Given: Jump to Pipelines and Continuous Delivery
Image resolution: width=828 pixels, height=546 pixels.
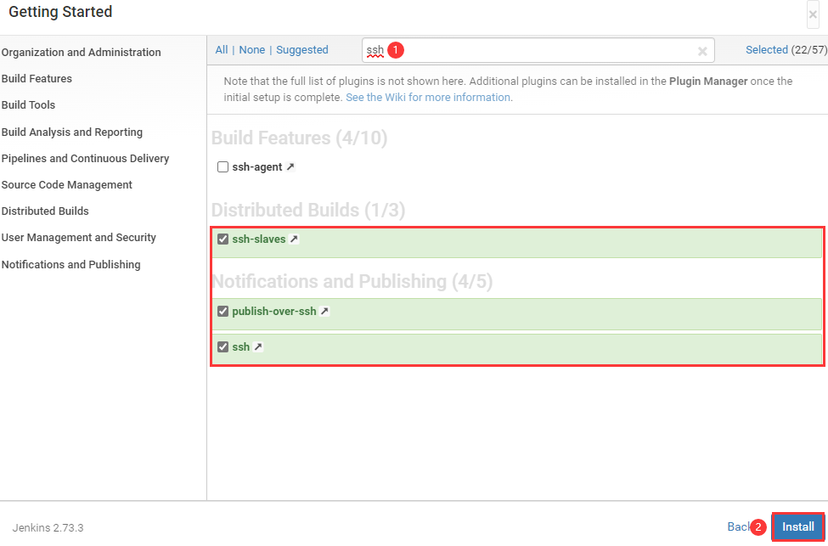Looking at the screenshot, I should 86,159.
